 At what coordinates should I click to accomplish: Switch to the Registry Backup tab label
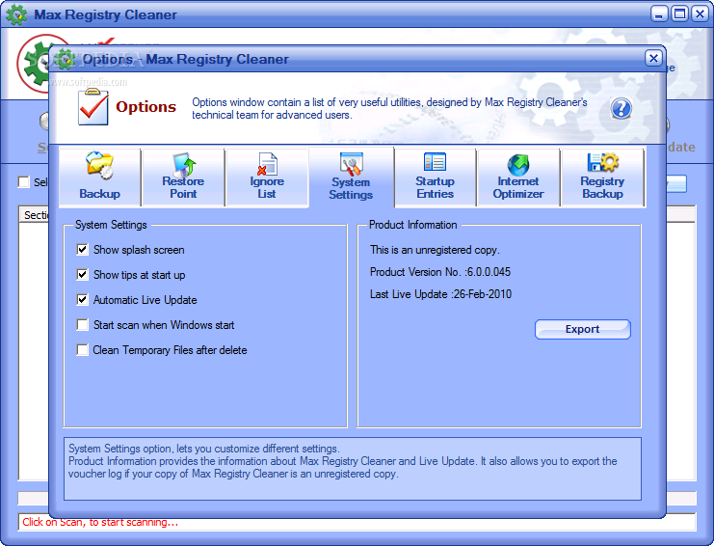(x=602, y=187)
